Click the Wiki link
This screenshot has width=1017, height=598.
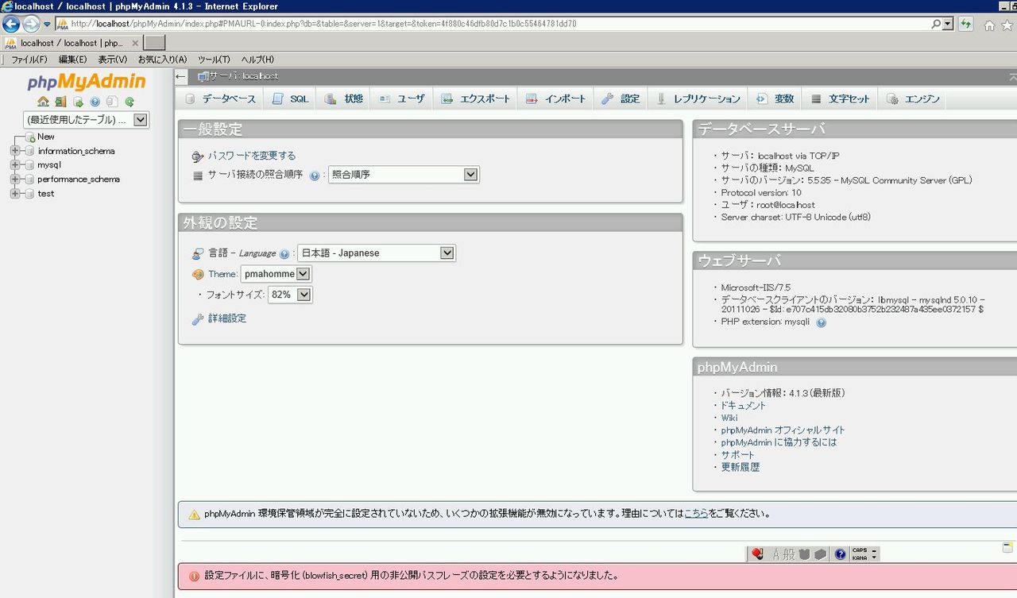point(729,418)
